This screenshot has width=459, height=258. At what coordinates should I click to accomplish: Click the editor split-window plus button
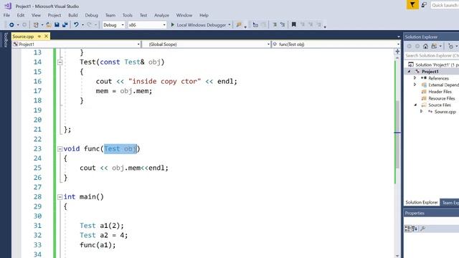click(397, 52)
